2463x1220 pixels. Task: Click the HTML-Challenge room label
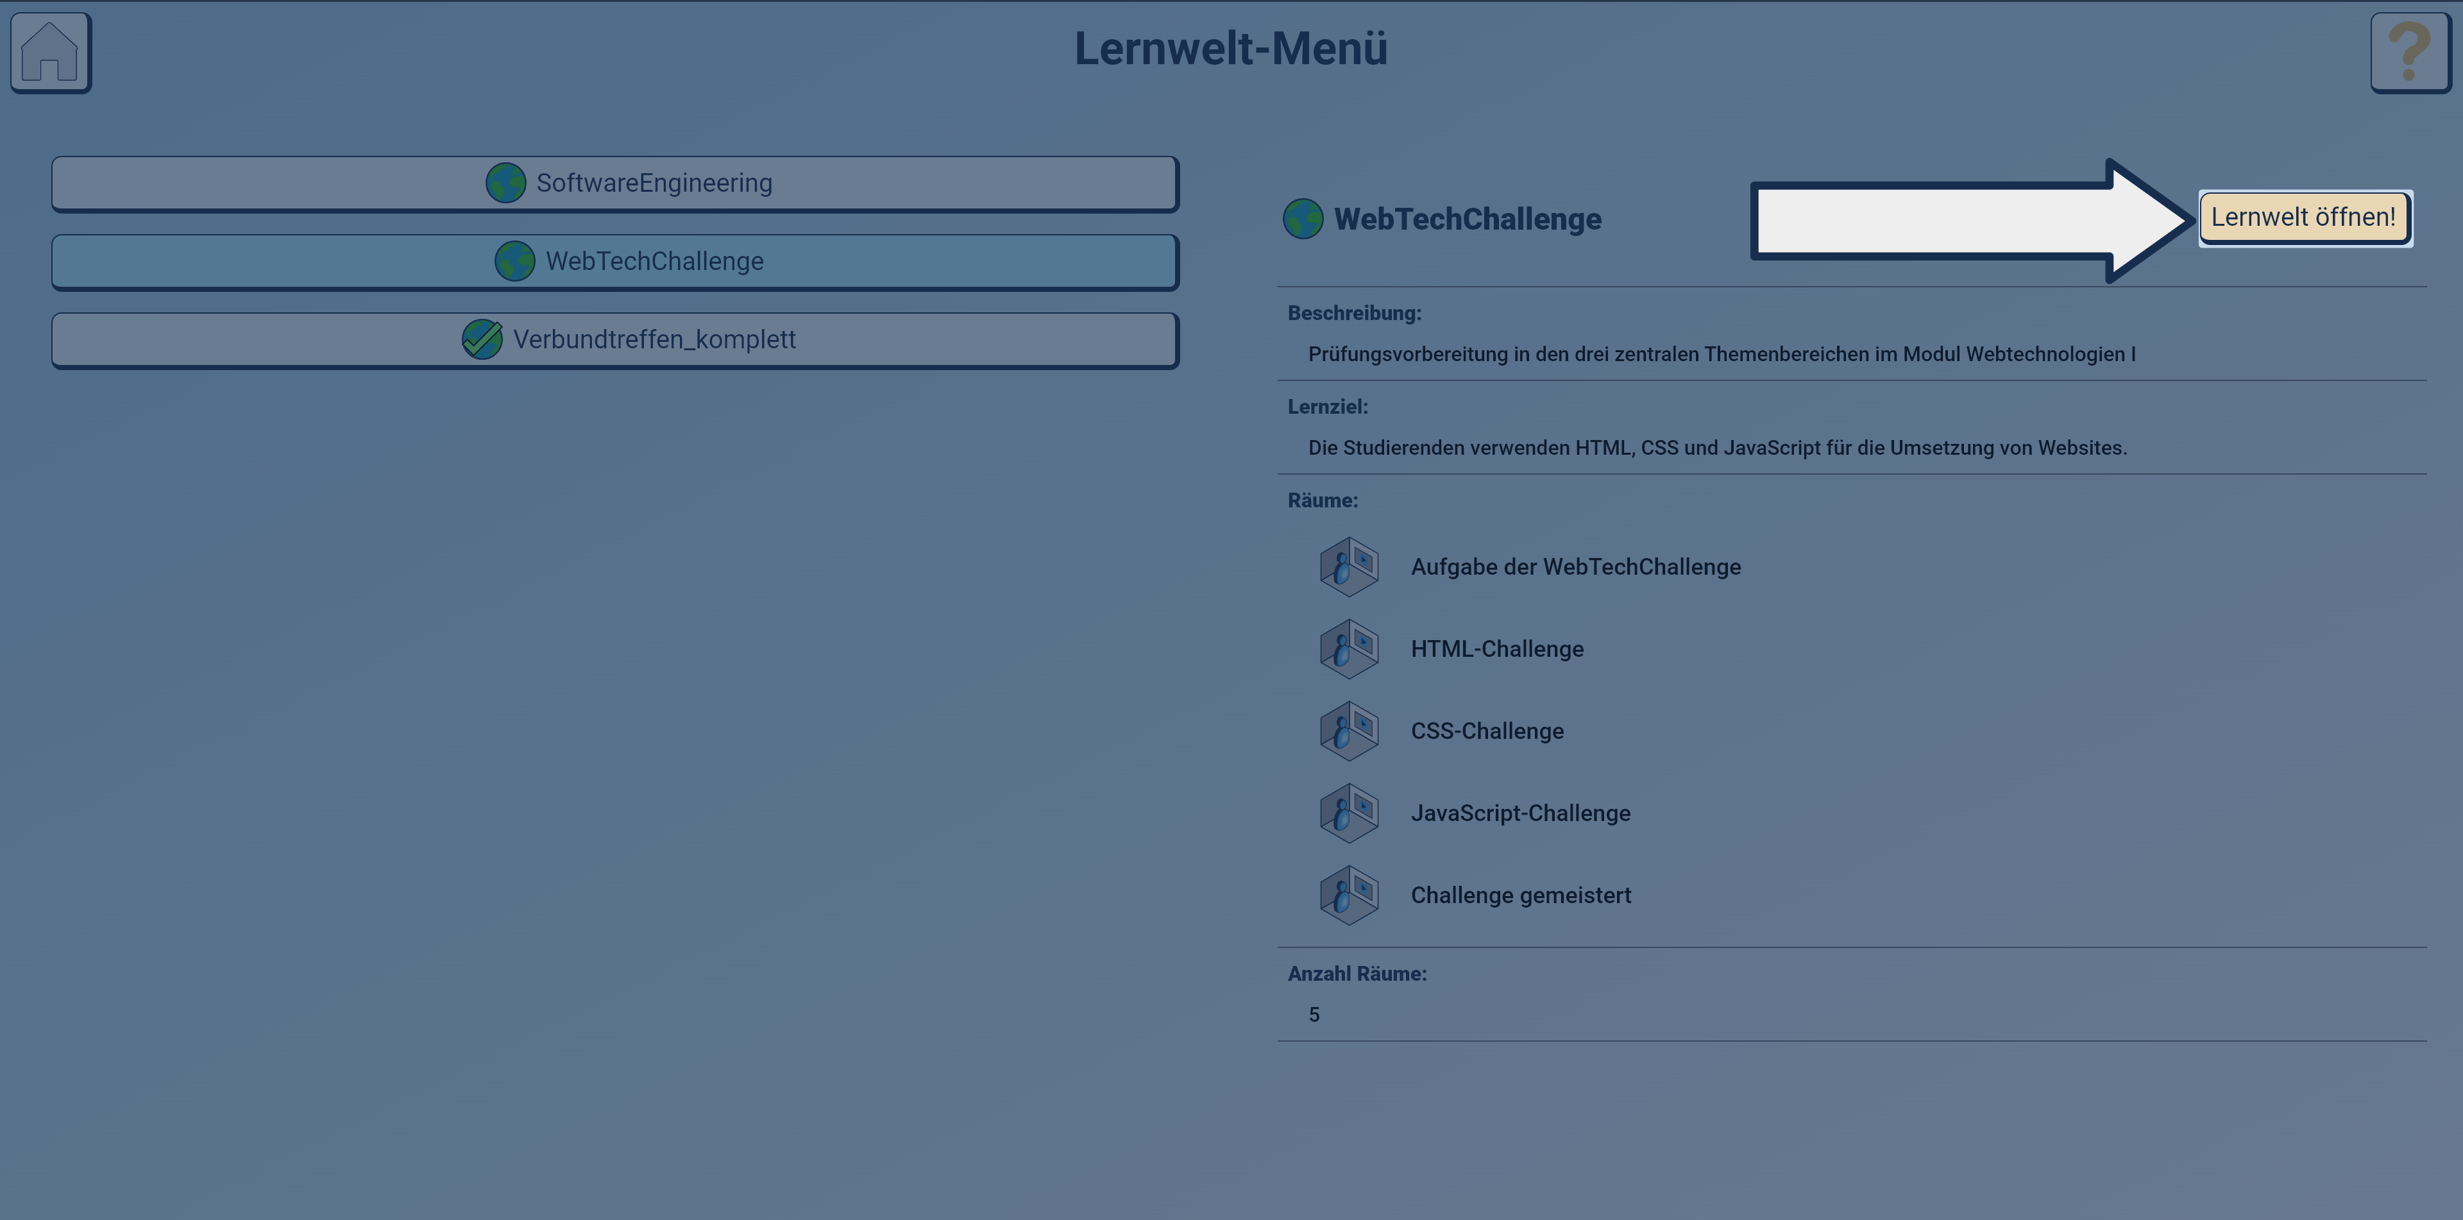pyautogui.click(x=1497, y=649)
